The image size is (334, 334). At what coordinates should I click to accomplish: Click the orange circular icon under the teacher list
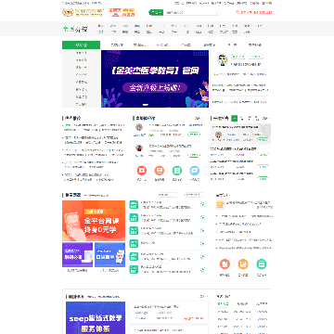(x=160, y=171)
